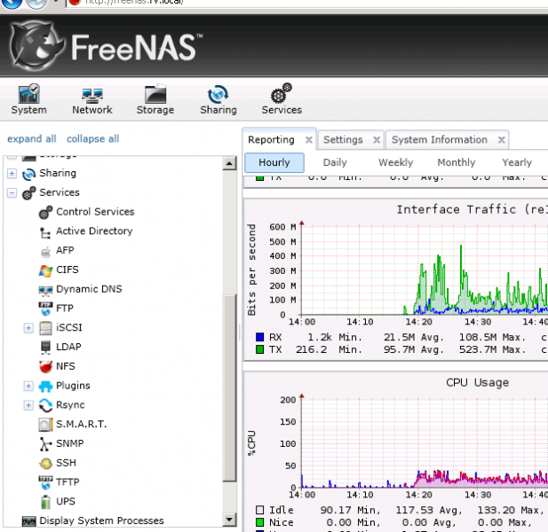Select the Yearly report range
Screen dimensions: 548x532
[517, 162]
